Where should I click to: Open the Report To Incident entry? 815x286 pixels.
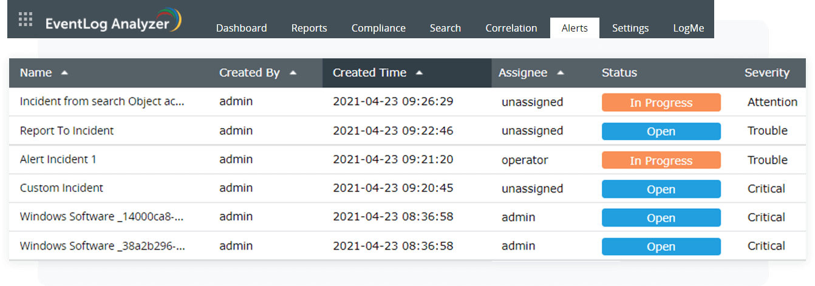pyautogui.click(x=67, y=131)
